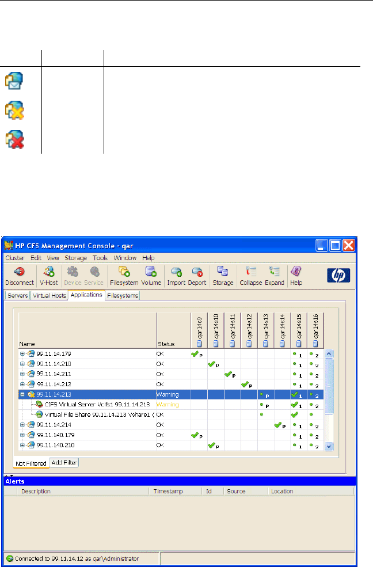The width and height of the screenshot is (373, 567).
Task: Click the Expand toolbar icon
Action: pyautogui.click(x=275, y=272)
